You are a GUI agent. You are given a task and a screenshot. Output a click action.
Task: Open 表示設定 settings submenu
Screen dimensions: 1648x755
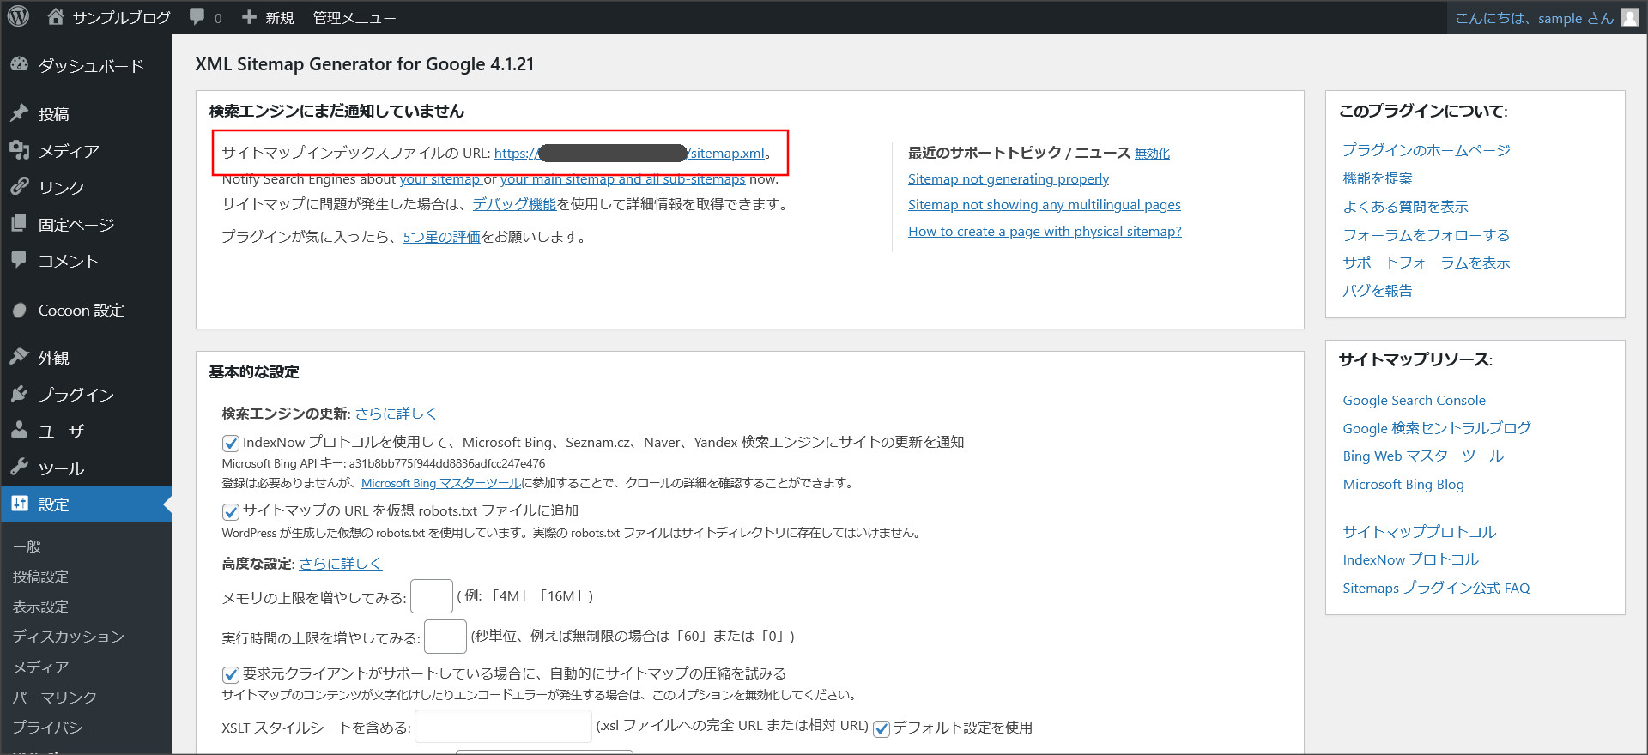pos(40,607)
